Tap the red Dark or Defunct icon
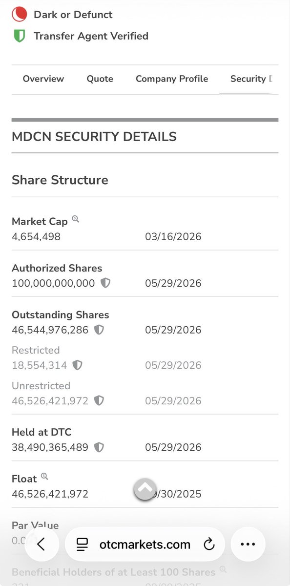Viewport: 290px width, 586px height. click(x=20, y=15)
